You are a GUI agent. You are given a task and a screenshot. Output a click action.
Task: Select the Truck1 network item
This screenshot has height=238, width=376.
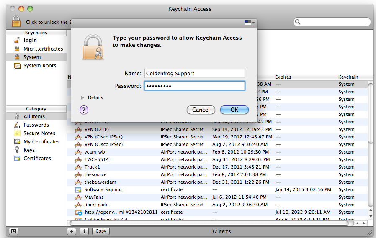tap(217, 167)
